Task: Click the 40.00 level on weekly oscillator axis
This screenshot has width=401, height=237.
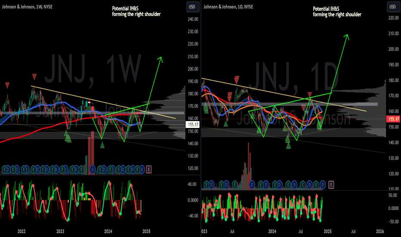Action: tap(192, 184)
